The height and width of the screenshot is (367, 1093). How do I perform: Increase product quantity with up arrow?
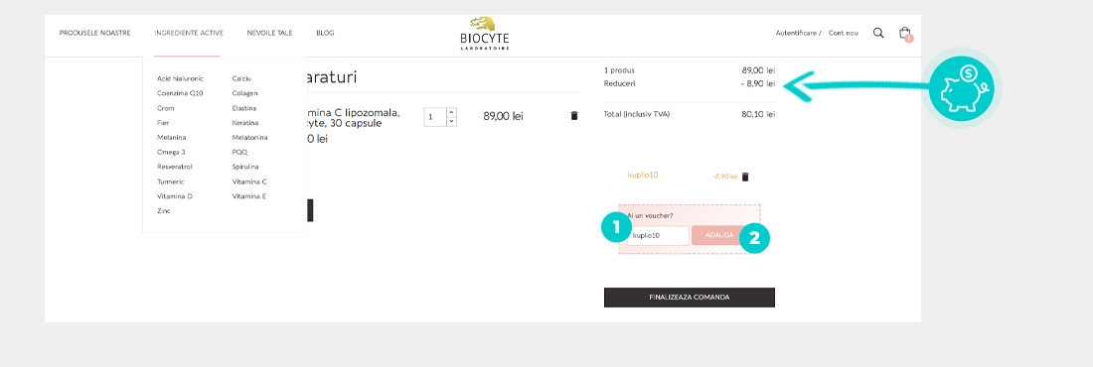[452, 112]
